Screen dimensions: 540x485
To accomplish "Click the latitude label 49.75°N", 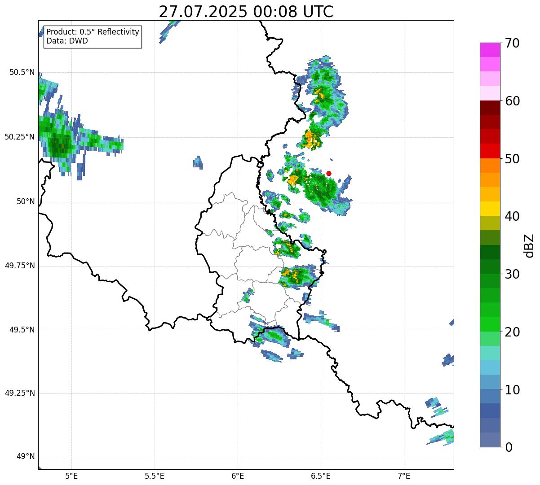I will point(19,266).
